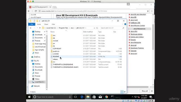Image resolution: width=181 pixels, height=102 pixels.
Task: Open the Windows Start menu
Action: 29,97
